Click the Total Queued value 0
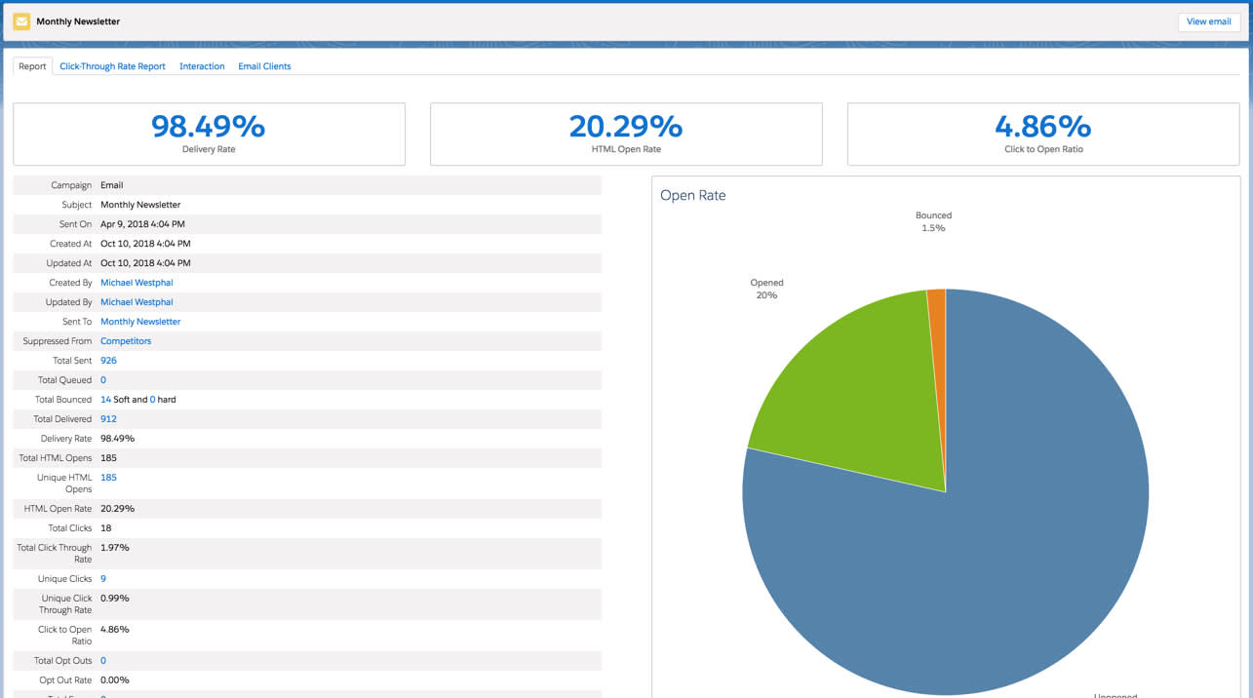 103,380
